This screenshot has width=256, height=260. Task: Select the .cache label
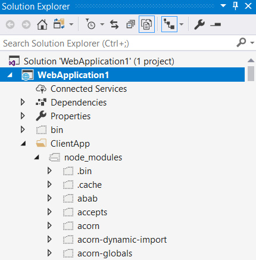point(89,185)
